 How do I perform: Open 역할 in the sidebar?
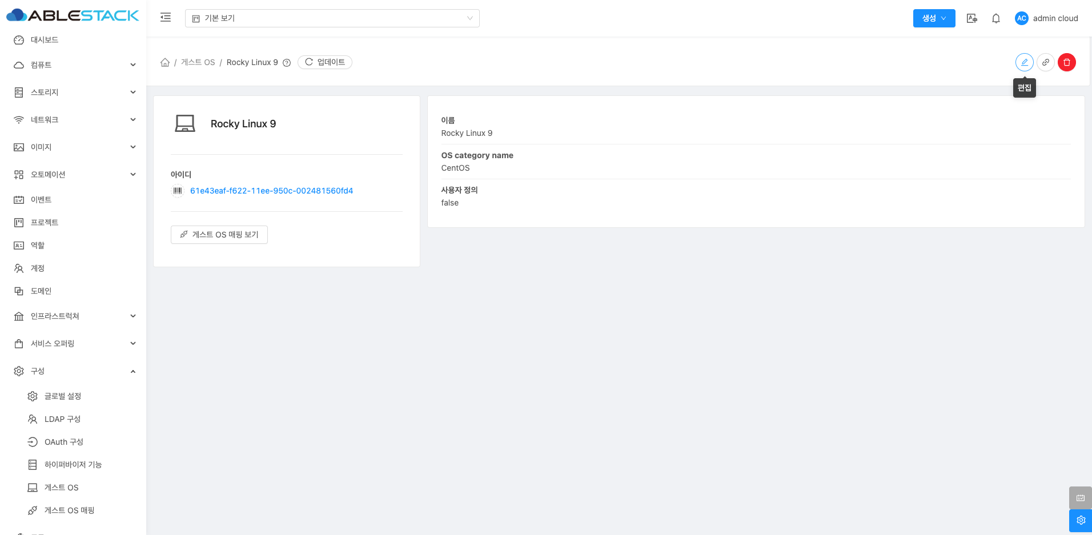(x=73, y=246)
